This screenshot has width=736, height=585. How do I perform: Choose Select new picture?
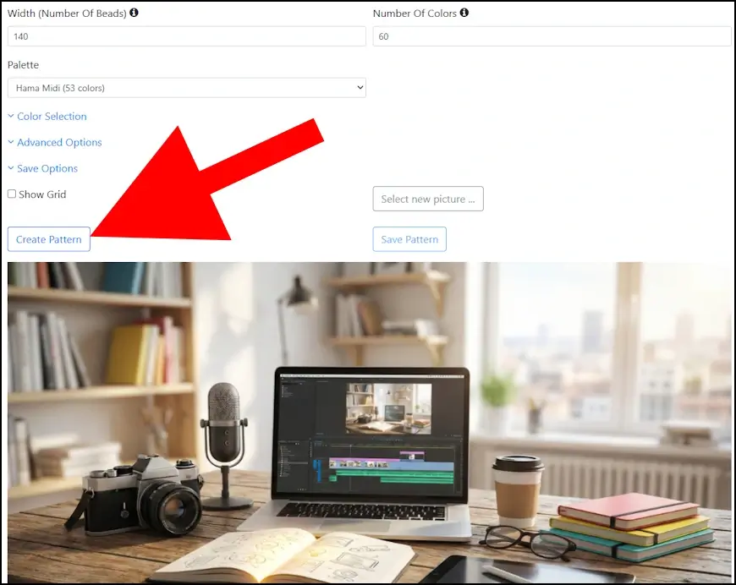pyautogui.click(x=427, y=199)
